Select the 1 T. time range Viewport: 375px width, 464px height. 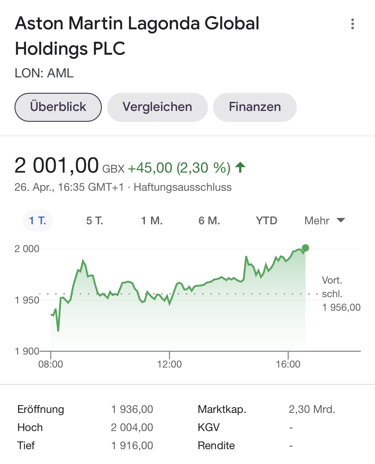coord(38,221)
